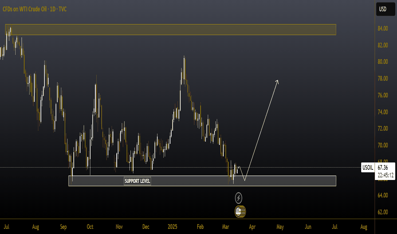Click the Jun label on time axis

pos(308,227)
